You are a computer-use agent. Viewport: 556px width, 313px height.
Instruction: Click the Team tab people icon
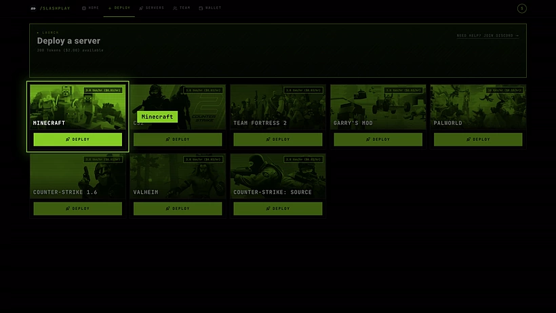pos(175,8)
